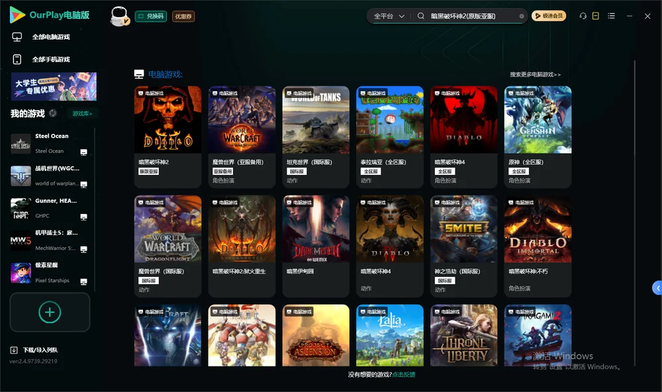Screen dimensions: 662x392
Task: Open the Throne and Liberty cover
Action: coord(464,336)
